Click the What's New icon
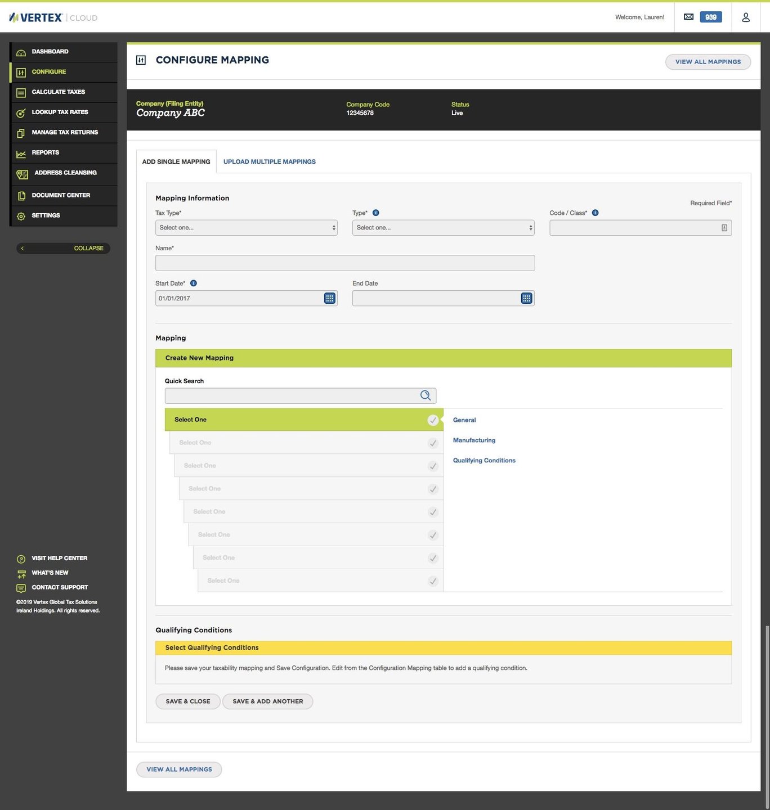Viewport: 770px width, 810px height. click(21, 574)
